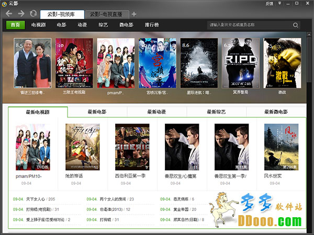Viewport: 314px width, 235px height.
Task: Open the title bar dropdown menu icon
Action: pos(280,3)
